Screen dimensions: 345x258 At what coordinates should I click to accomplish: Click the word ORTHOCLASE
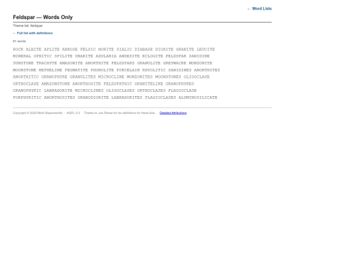26,84
